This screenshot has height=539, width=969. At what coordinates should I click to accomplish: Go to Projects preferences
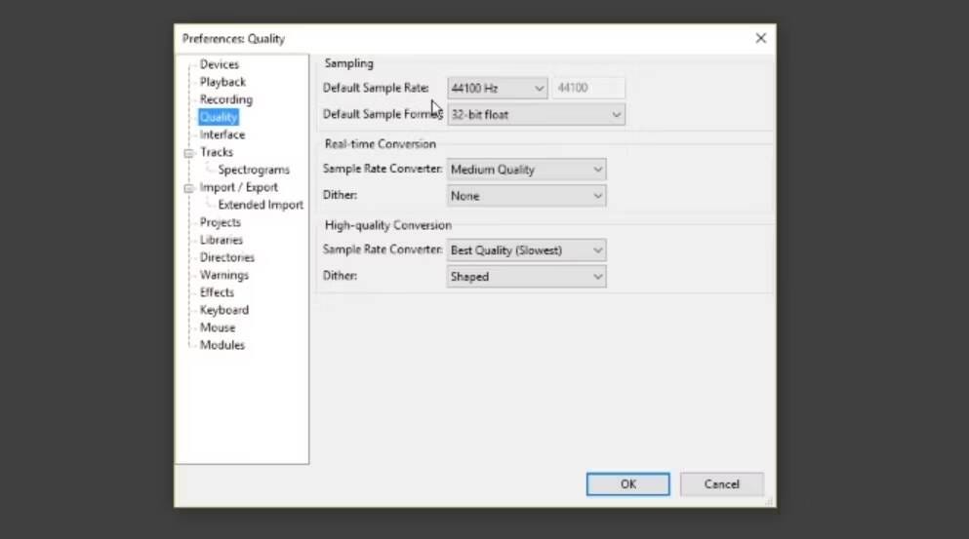coord(220,222)
